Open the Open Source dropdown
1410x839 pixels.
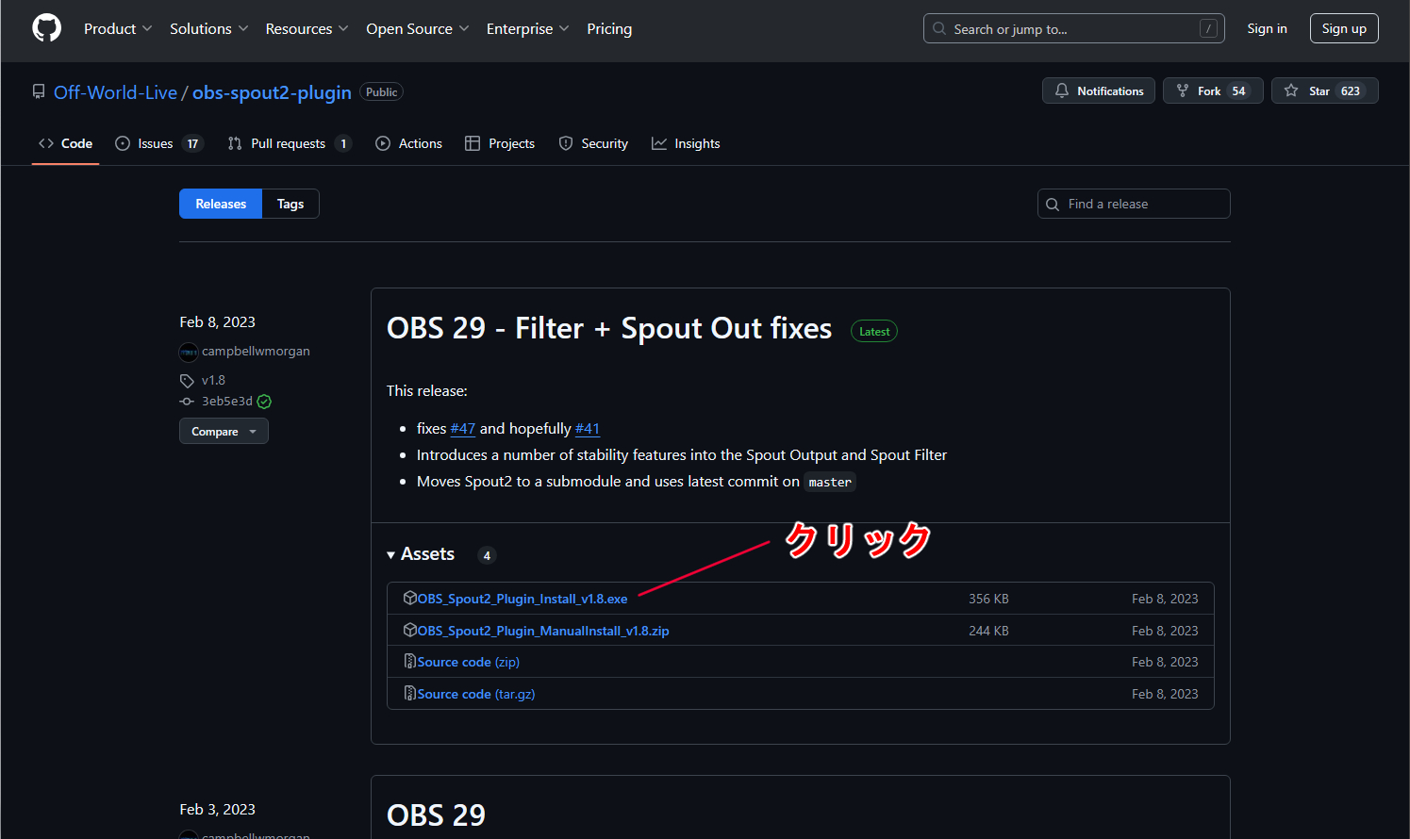(x=418, y=28)
